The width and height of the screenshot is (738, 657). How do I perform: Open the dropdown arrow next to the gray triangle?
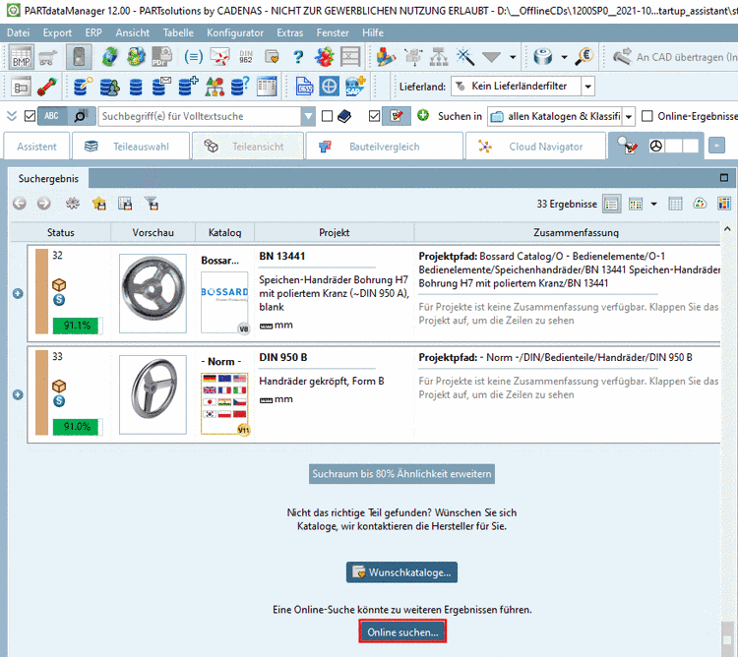(513, 57)
